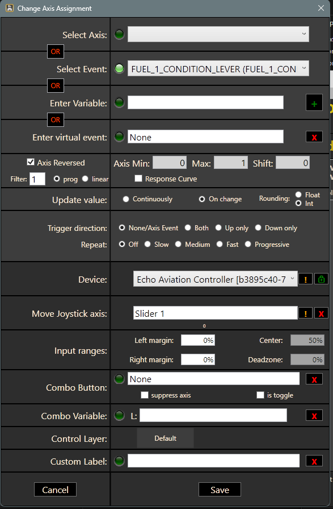Click the Combo Button None field

(x=213, y=379)
